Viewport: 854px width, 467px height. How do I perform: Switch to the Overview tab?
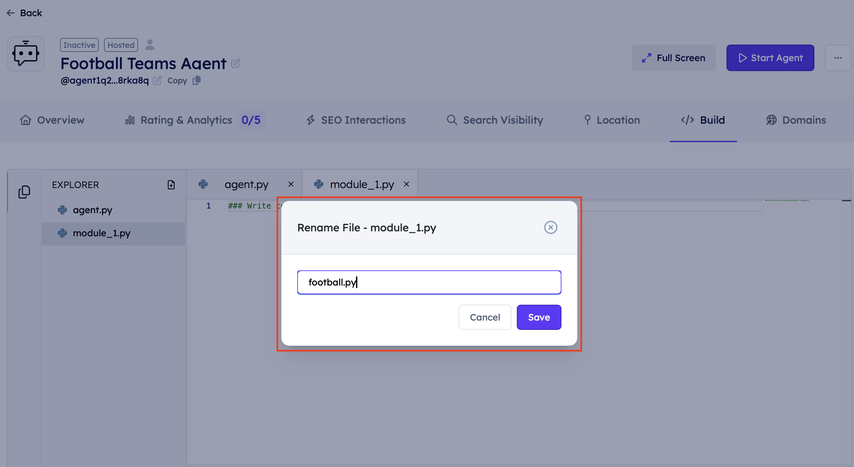[52, 120]
